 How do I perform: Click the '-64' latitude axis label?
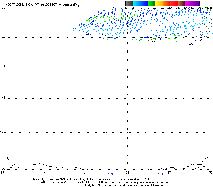3,66
